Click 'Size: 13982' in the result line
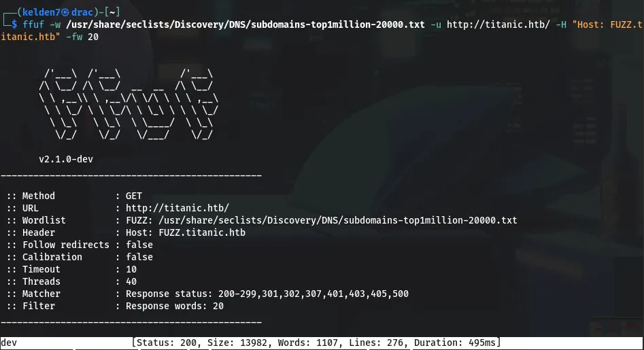644x350 pixels. [x=237, y=343]
